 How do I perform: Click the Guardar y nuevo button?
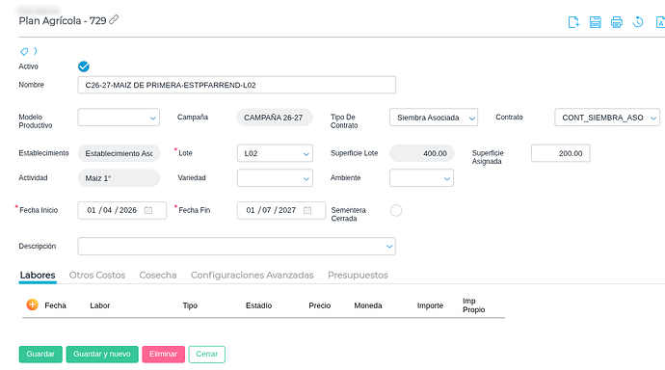(x=102, y=354)
